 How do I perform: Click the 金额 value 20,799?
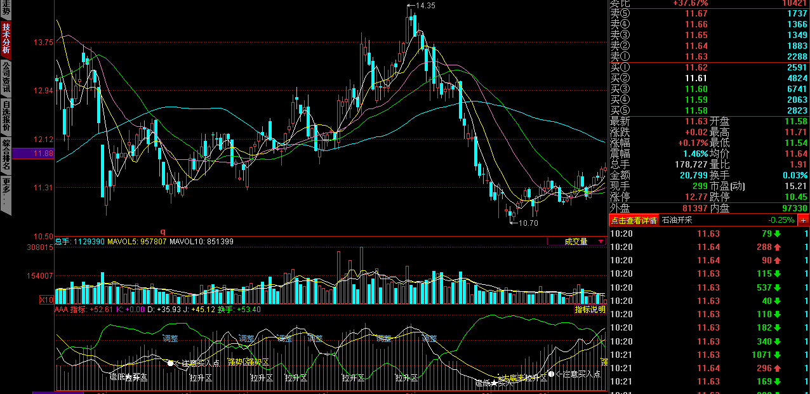693,175
